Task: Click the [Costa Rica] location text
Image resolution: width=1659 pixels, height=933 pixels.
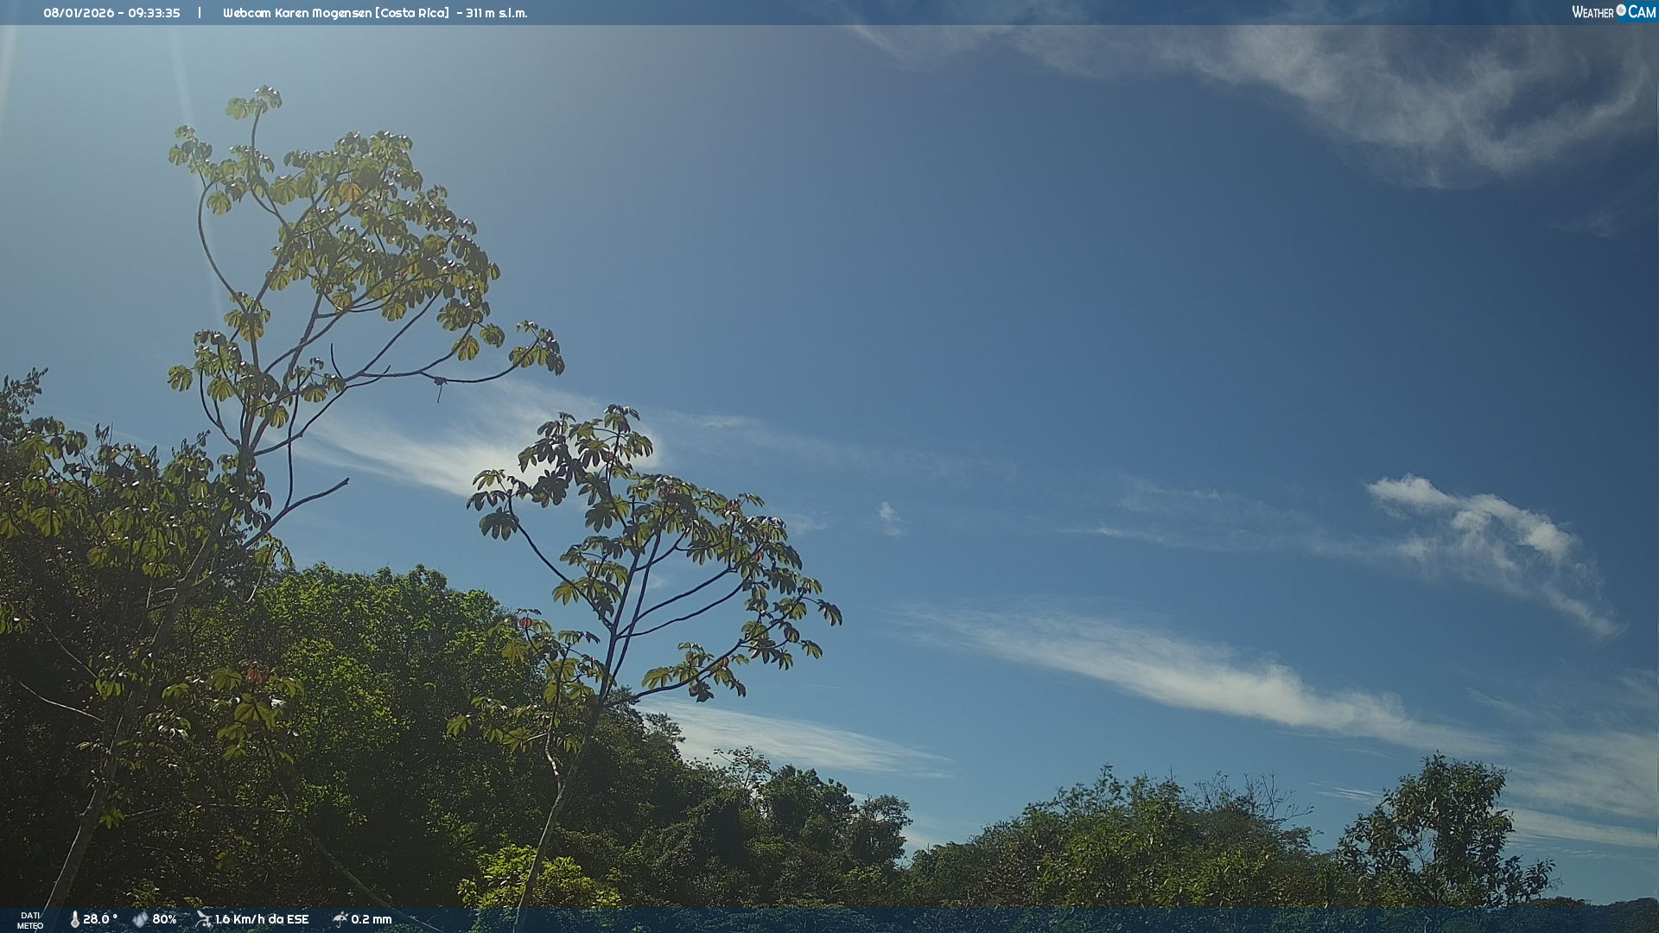Action: 412,13
